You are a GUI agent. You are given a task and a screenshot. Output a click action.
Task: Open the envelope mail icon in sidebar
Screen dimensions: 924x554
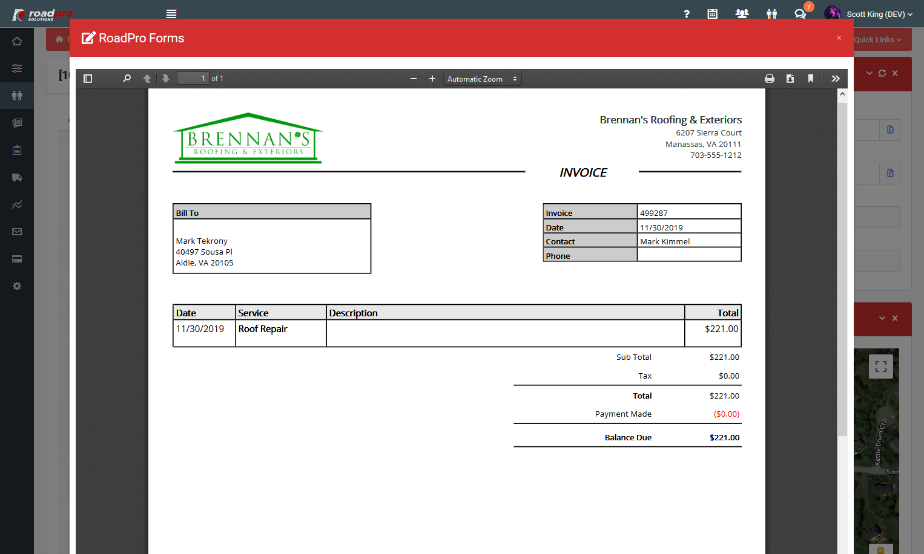click(17, 232)
